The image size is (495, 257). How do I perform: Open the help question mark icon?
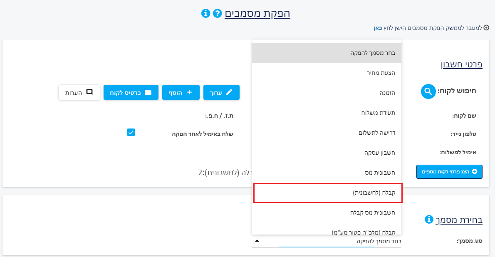[x=217, y=14]
